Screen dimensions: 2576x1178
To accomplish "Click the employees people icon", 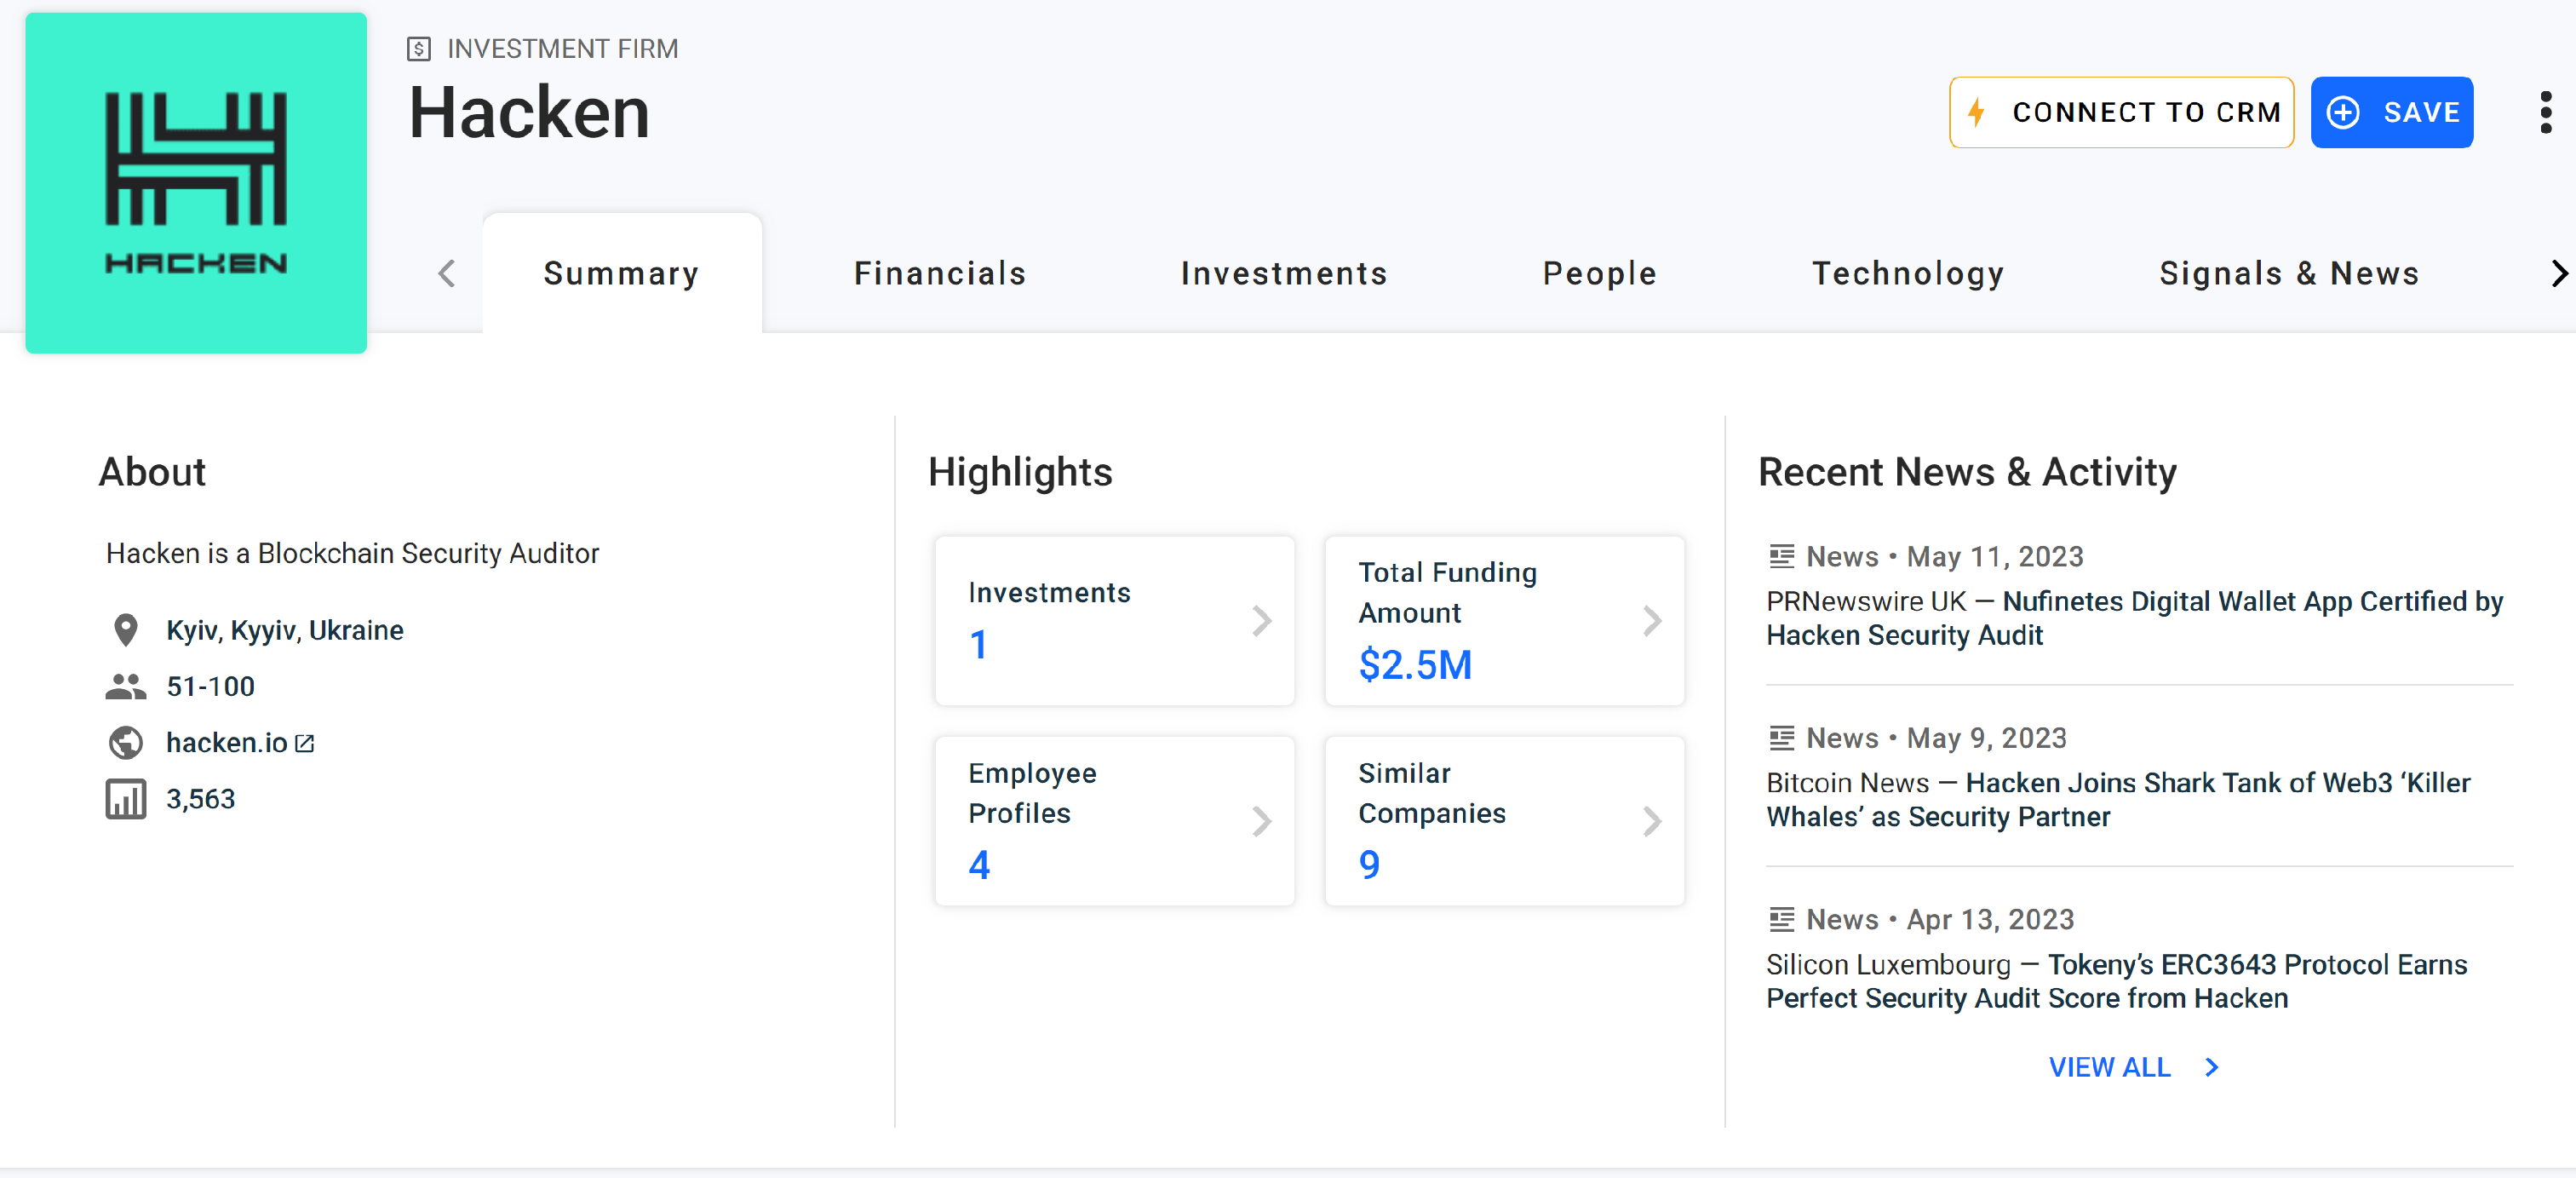I will pyautogui.click(x=126, y=686).
